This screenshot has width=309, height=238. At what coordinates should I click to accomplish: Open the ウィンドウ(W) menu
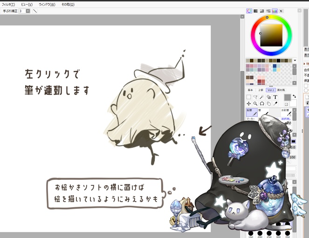[47, 4]
